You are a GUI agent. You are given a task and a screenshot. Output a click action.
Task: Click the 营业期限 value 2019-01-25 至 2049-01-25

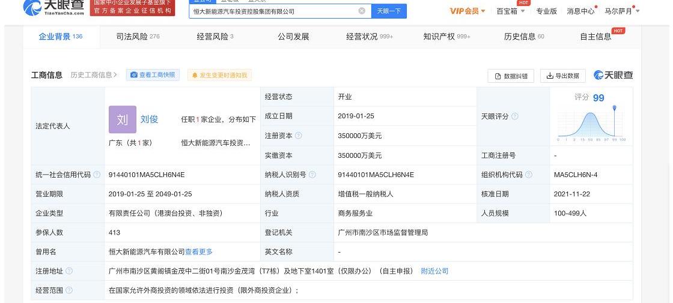click(x=150, y=194)
